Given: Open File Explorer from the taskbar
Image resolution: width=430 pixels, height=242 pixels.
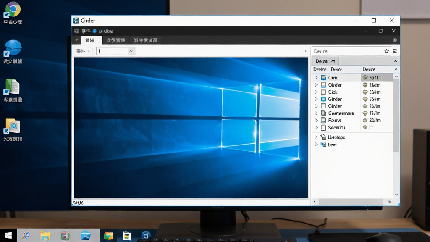Looking at the screenshot, I should click(45, 235).
